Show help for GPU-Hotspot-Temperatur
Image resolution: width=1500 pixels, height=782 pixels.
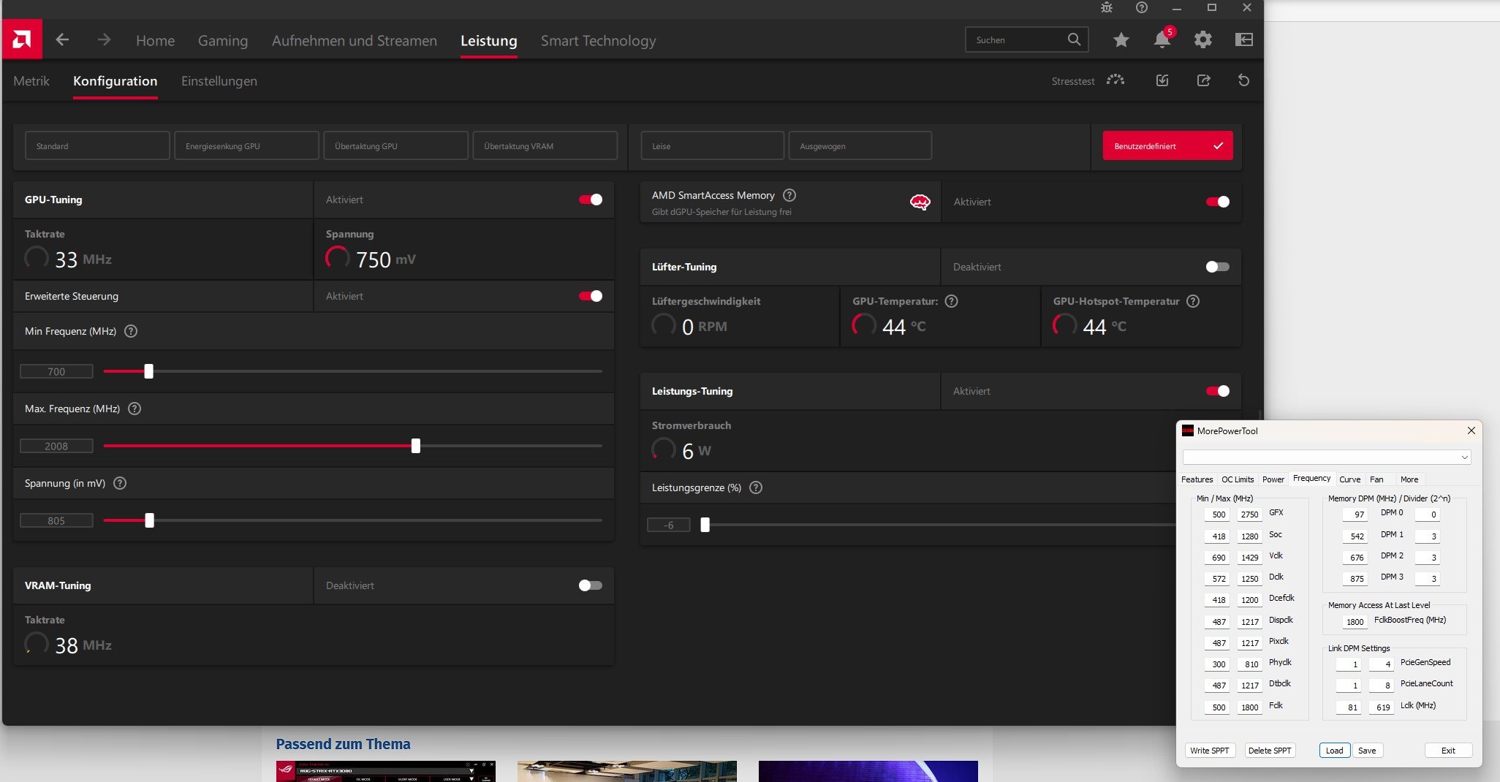(1193, 301)
